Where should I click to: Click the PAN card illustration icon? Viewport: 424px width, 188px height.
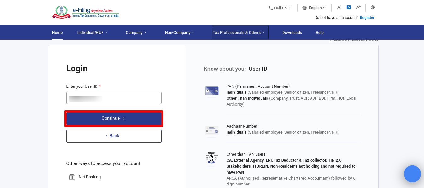pos(212,91)
